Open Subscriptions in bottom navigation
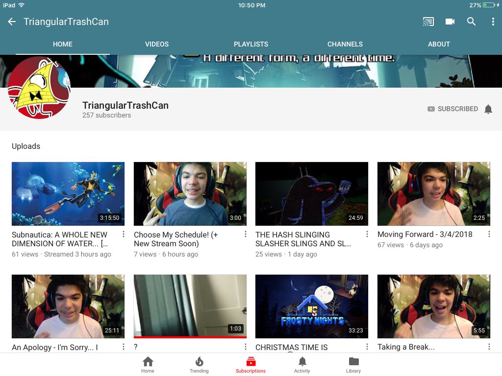The image size is (502, 376). click(251, 365)
